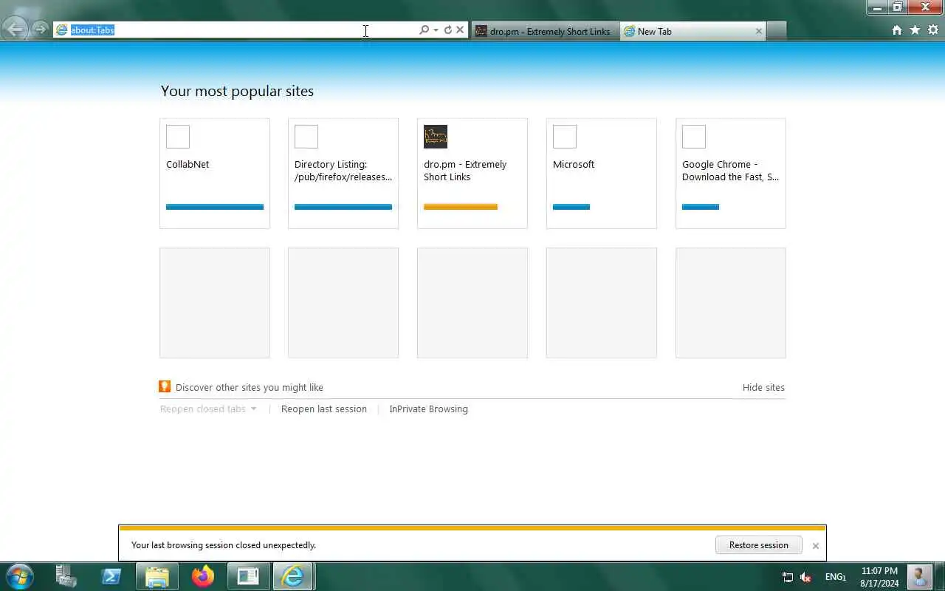Open the taskbar window app next to Firefox
The width and height of the screenshot is (945, 591).
click(248, 576)
